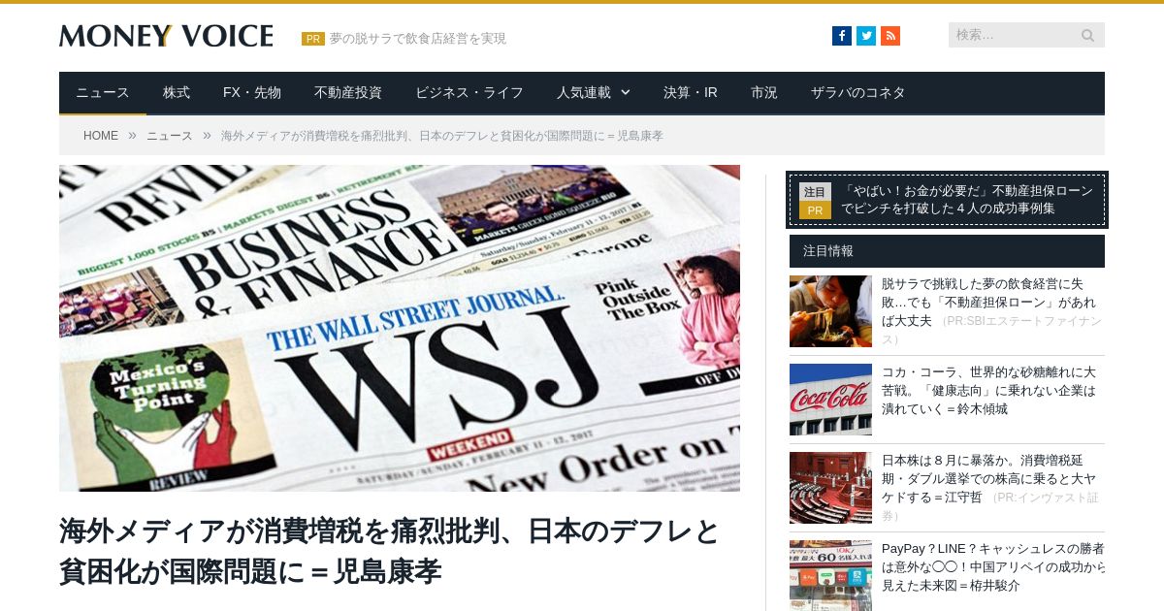
Task: Open the FX・先物 menu item
Action: click(252, 93)
